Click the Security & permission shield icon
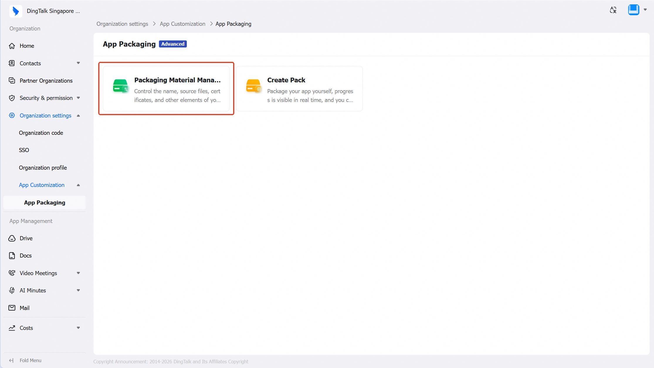This screenshot has height=368, width=654. [x=12, y=98]
